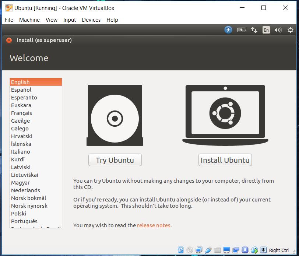Screen dimensions: 299x256
Task: Open the accessibility indicator in Ubuntu panel
Action: pyautogui.click(x=228, y=30)
